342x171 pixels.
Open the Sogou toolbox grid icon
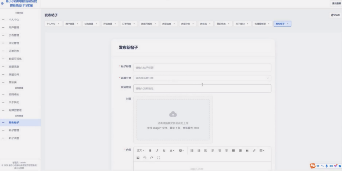340,166
